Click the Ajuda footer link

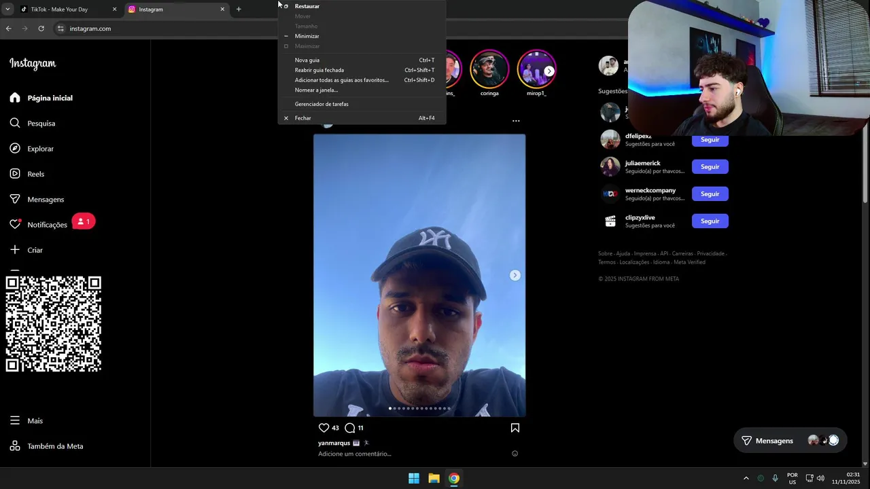coord(623,253)
